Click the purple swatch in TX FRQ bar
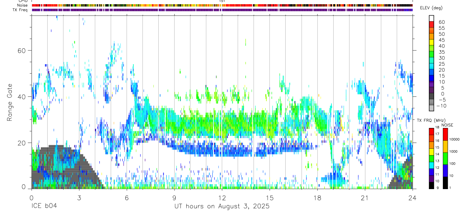 (x=431, y=179)
